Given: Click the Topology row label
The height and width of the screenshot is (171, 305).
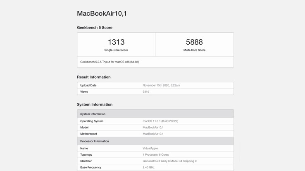Looking at the screenshot, I should coord(86,154).
